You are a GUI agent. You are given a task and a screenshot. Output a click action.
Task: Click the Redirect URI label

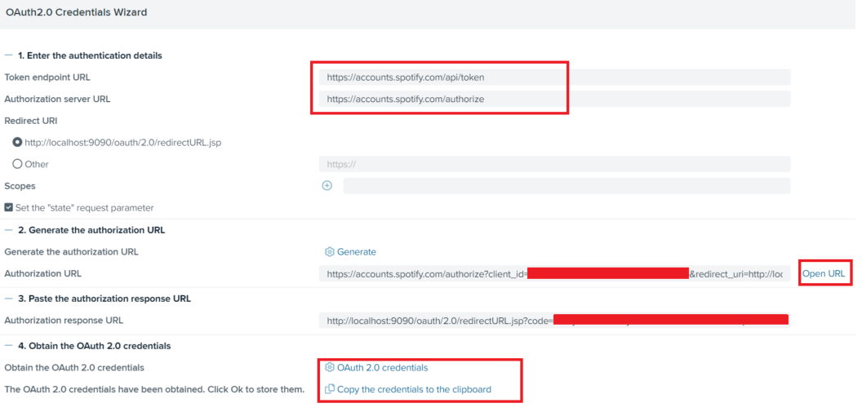pos(31,121)
